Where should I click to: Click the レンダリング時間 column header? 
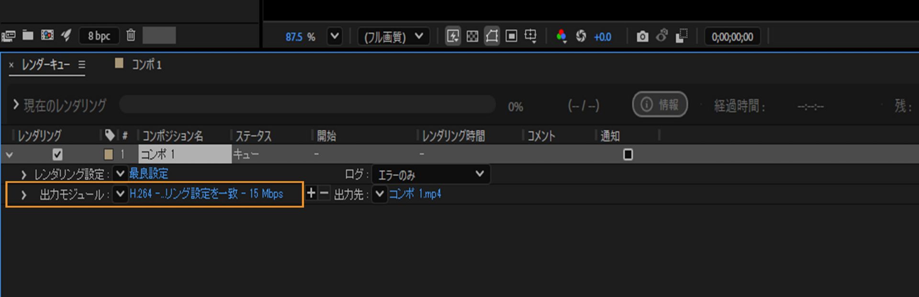click(x=453, y=136)
